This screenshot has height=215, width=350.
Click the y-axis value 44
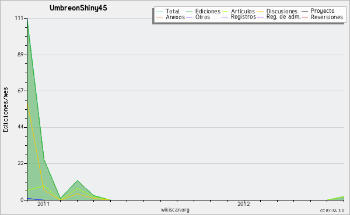[x=20, y=127]
